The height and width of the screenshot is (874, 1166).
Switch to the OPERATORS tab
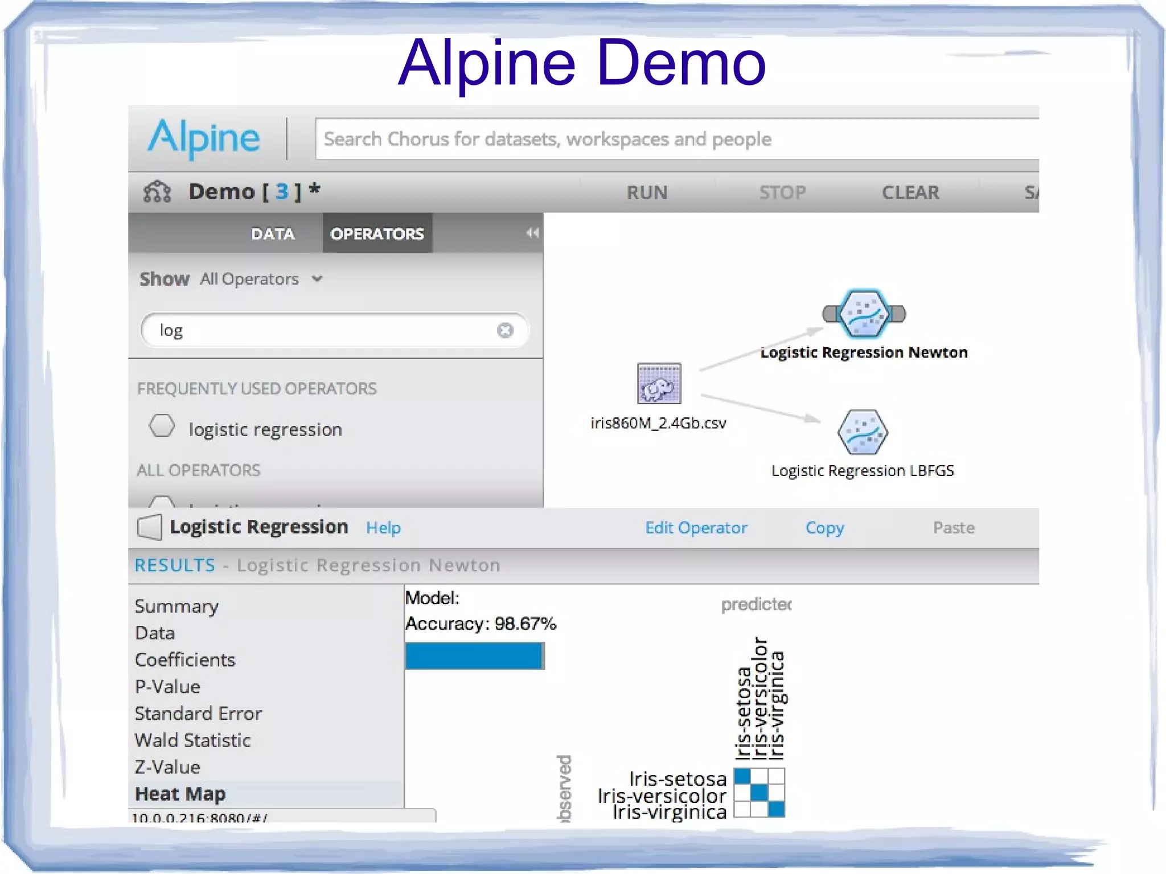377,233
